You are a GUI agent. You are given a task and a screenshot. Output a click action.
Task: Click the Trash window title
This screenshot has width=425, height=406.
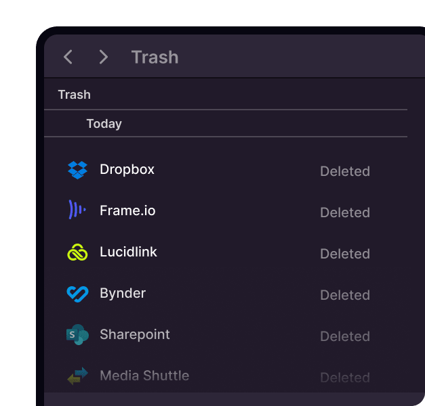[155, 57]
